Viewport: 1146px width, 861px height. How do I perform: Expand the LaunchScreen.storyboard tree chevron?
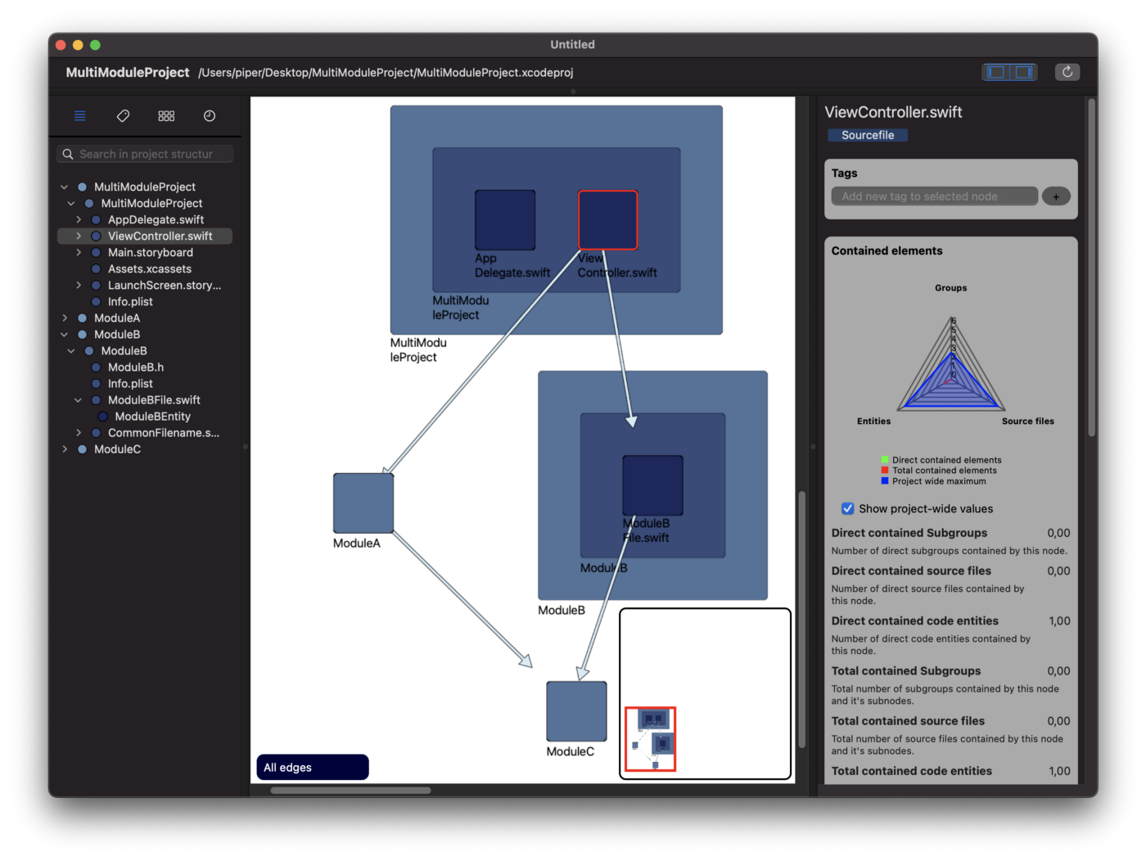(x=79, y=285)
